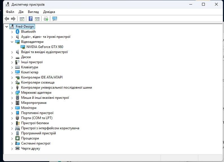Click the Програмний пристрій icon
This screenshot has height=162, width=224.
17,133
